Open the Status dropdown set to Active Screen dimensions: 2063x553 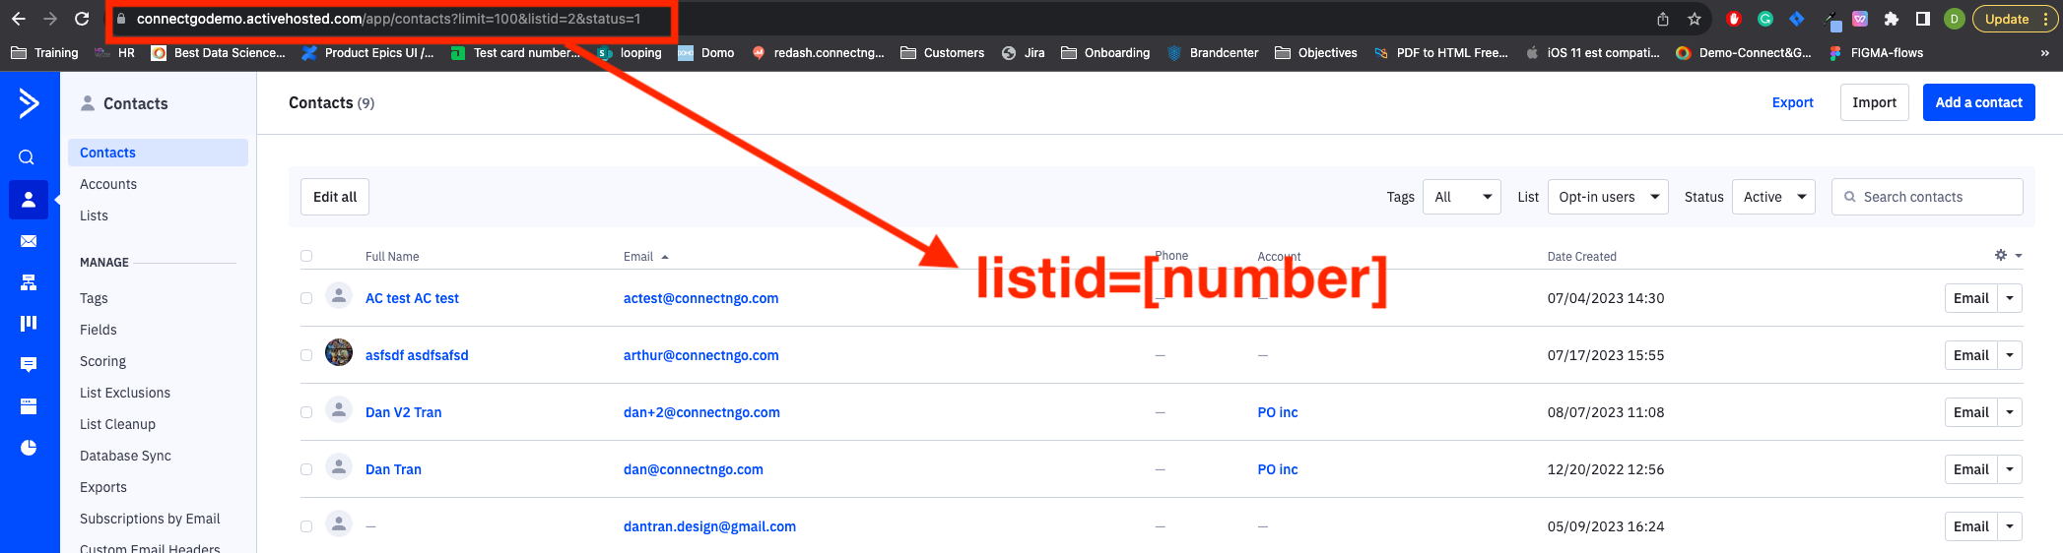[1772, 197]
